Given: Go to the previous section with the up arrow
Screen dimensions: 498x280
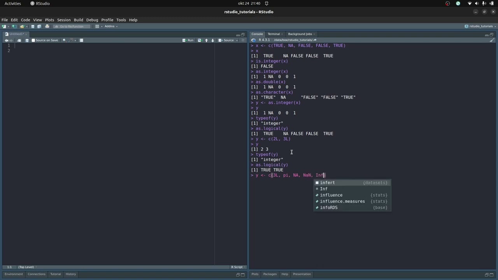Looking at the screenshot, I should click(206, 40).
